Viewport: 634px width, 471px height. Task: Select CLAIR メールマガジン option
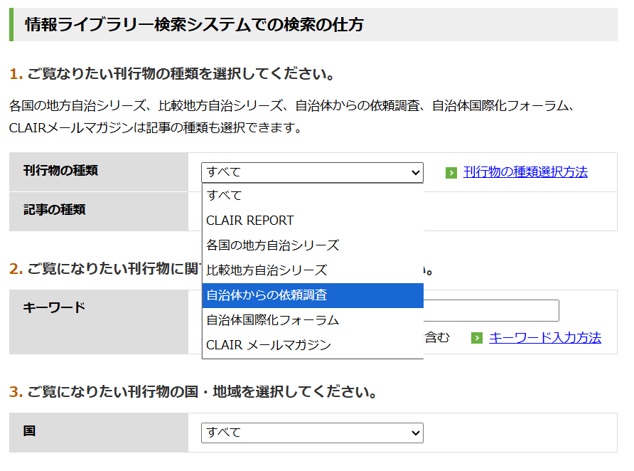268,345
